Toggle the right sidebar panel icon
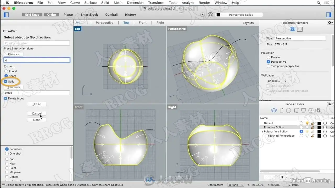 tap(328, 15)
